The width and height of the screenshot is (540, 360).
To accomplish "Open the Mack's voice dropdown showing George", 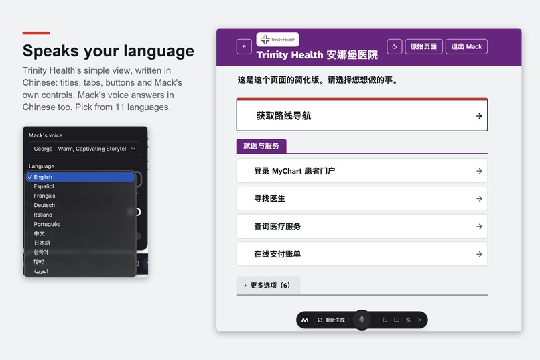I will click(84, 149).
